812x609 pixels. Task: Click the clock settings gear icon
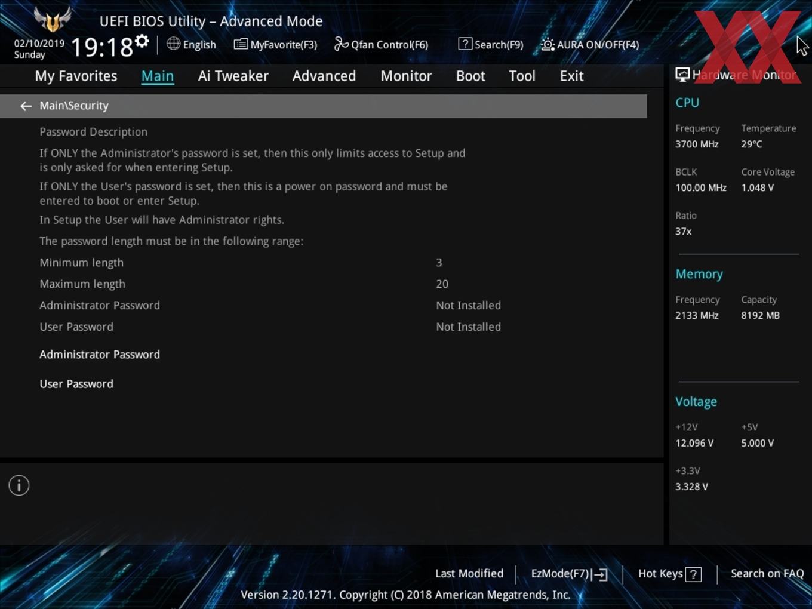[x=142, y=41]
